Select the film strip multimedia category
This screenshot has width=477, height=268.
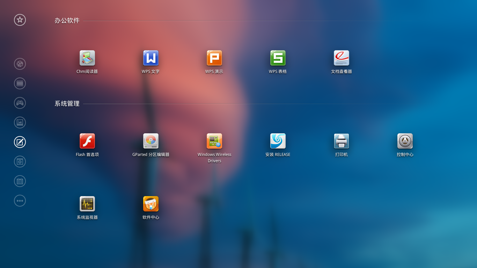click(20, 83)
